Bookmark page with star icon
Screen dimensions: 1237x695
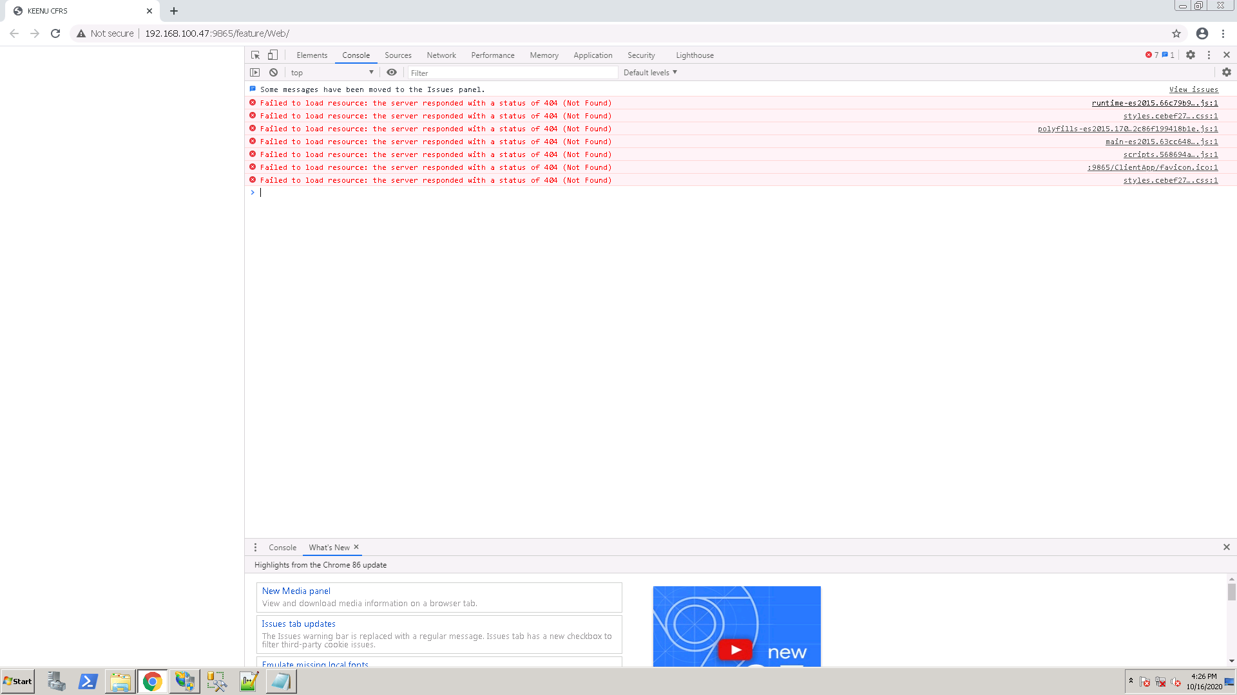pos(1176,33)
